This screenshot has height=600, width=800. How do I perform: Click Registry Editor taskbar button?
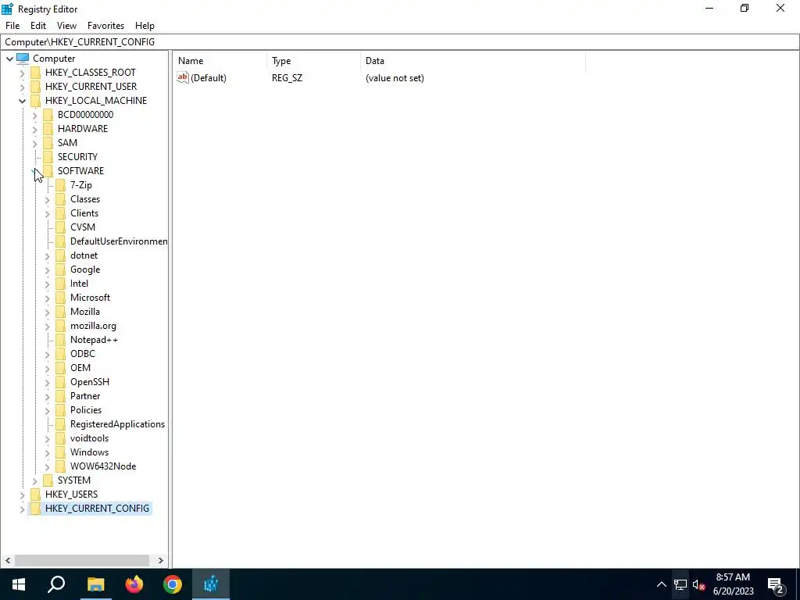(x=211, y=584)
